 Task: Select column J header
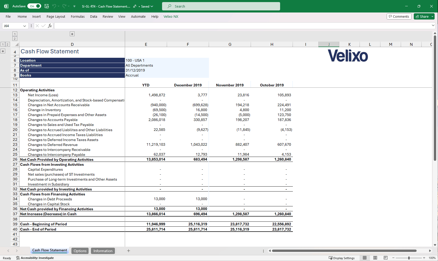click(329, 44)
